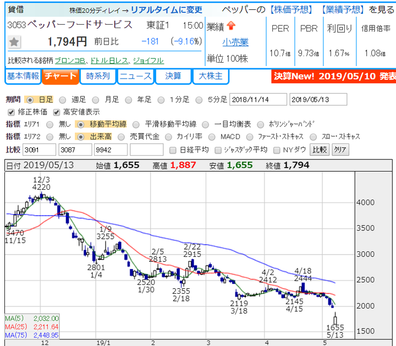Enable 日経平均 comparison checkbox
396x346 pixels.
click(x=173, y=150)
